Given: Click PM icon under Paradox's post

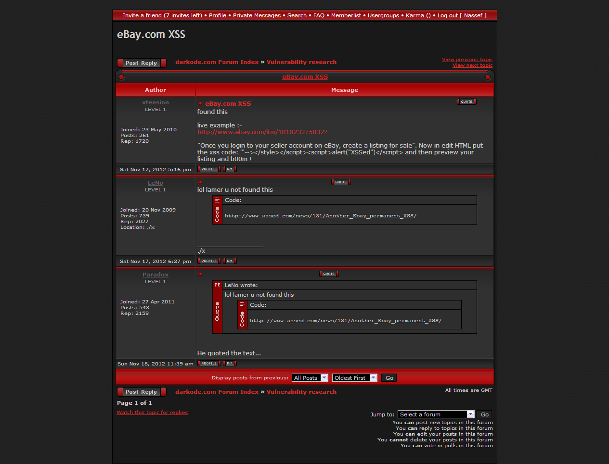Looking at the screenshot, I should coord(230,364).
